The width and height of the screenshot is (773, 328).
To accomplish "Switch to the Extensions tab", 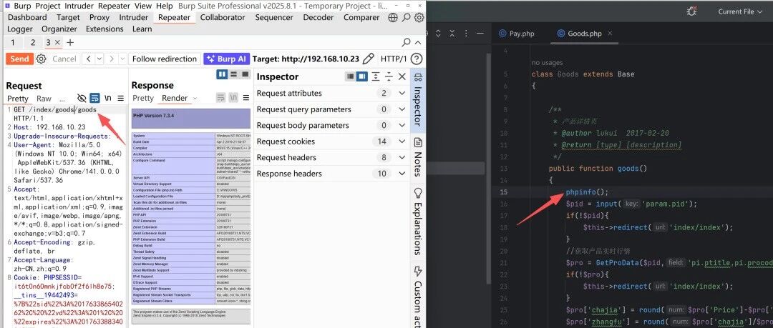I will pos(104,29).
